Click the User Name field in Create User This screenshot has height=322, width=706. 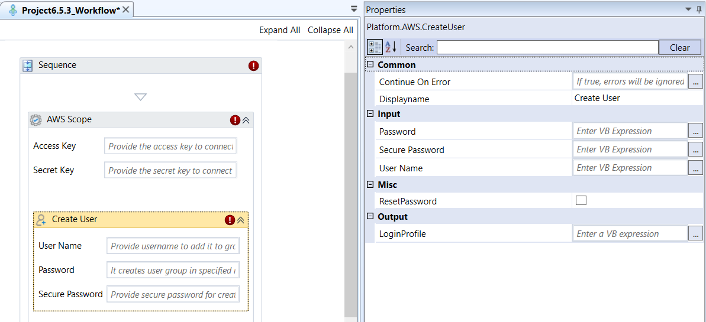point(173,246)
